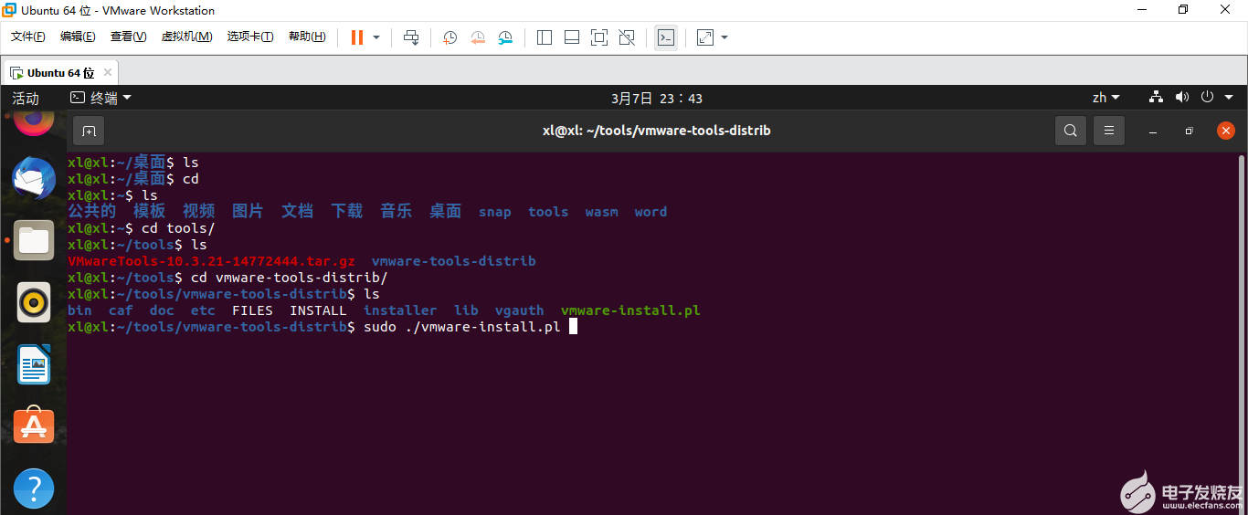
Task: Open the Files manager from the dock
Action: (x=34, y=240)
